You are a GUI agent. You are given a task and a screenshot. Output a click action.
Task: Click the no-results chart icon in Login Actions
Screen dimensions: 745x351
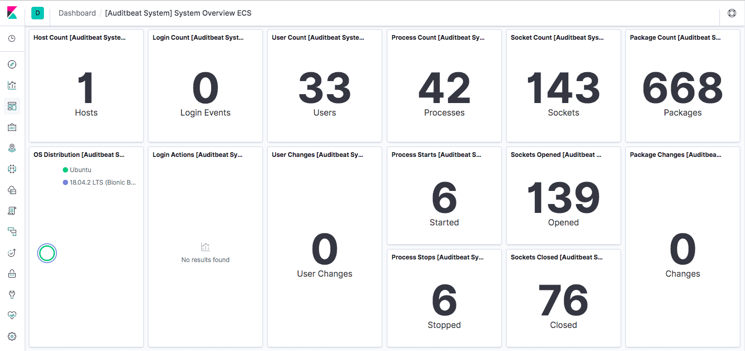click(205, 247)
